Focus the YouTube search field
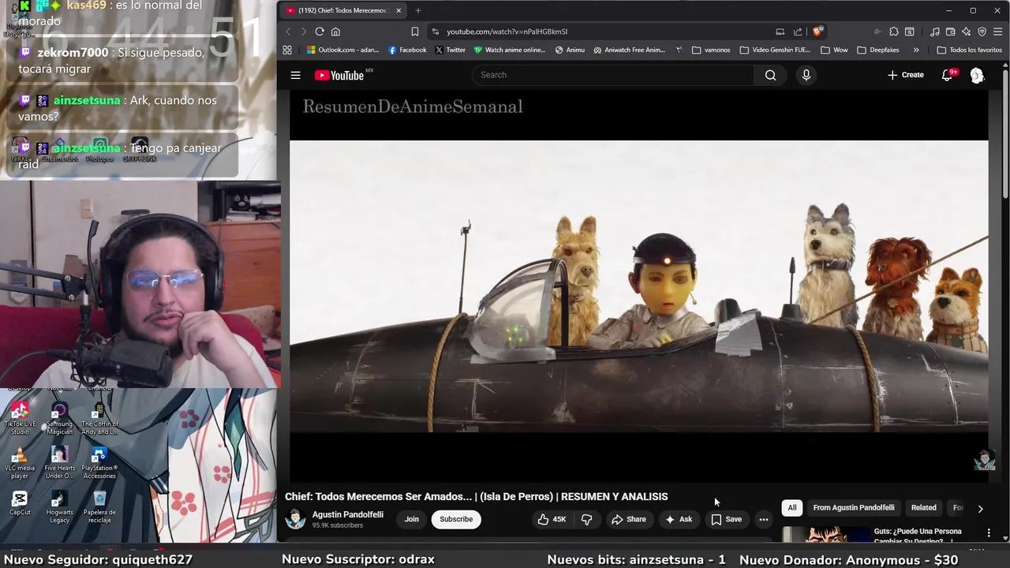Image resolution: width=1010 pixels, height=568 pixels. [x=613, y=75]
